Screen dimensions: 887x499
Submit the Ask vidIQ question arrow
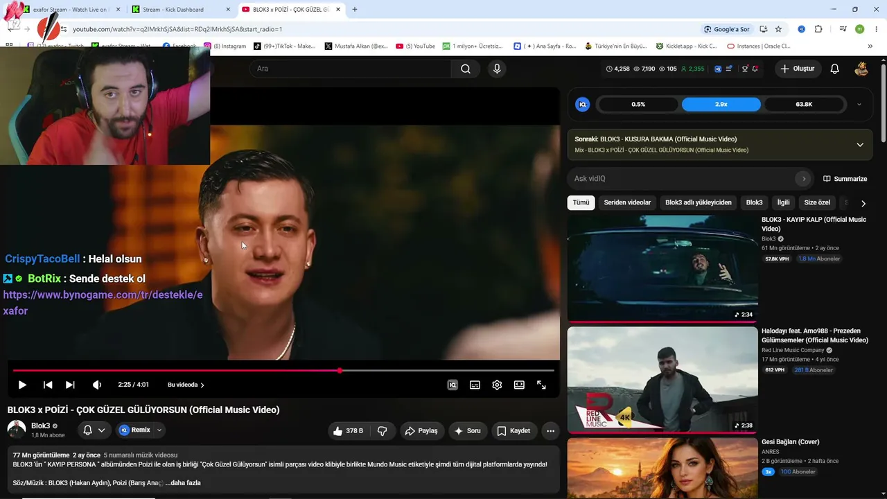tap(804, 179)
